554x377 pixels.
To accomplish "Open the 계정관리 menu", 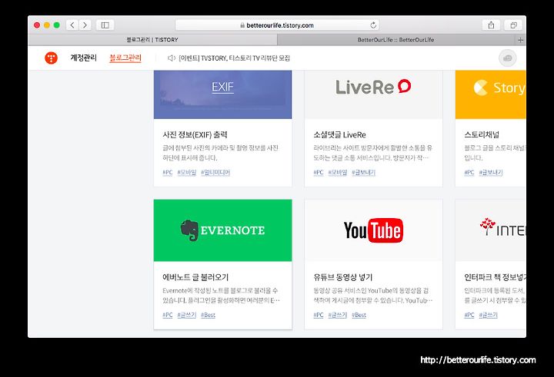I will click(83, 58).
